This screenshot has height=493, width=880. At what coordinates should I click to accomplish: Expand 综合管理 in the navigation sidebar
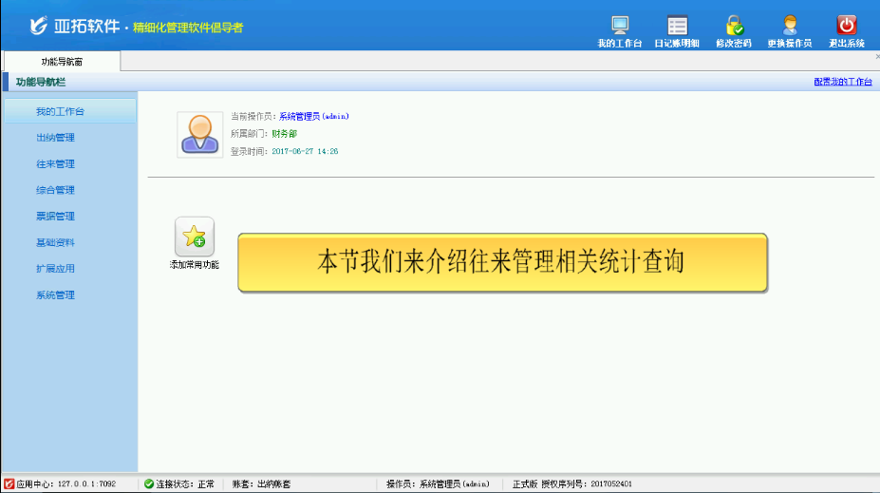55,190
